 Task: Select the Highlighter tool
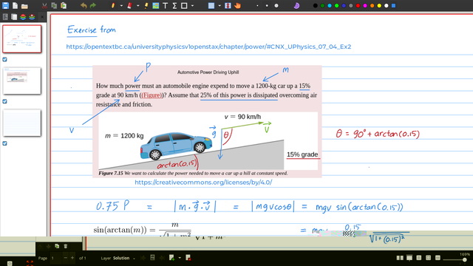146,5
